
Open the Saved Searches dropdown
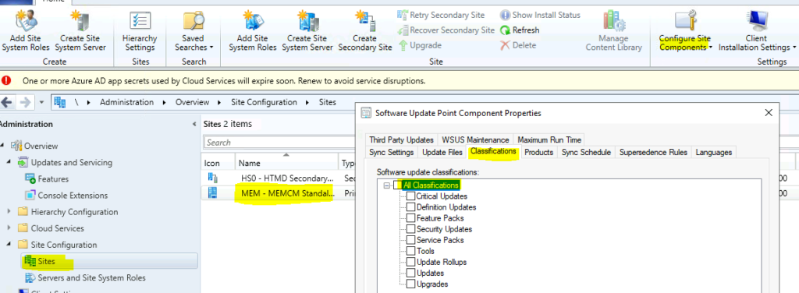coord(194,30)
